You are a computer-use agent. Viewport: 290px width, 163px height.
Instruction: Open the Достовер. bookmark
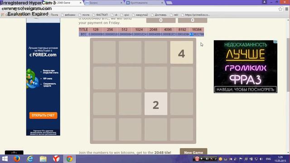[159, 15]
